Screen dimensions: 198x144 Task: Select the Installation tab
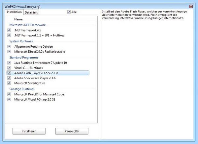[14, 12]
